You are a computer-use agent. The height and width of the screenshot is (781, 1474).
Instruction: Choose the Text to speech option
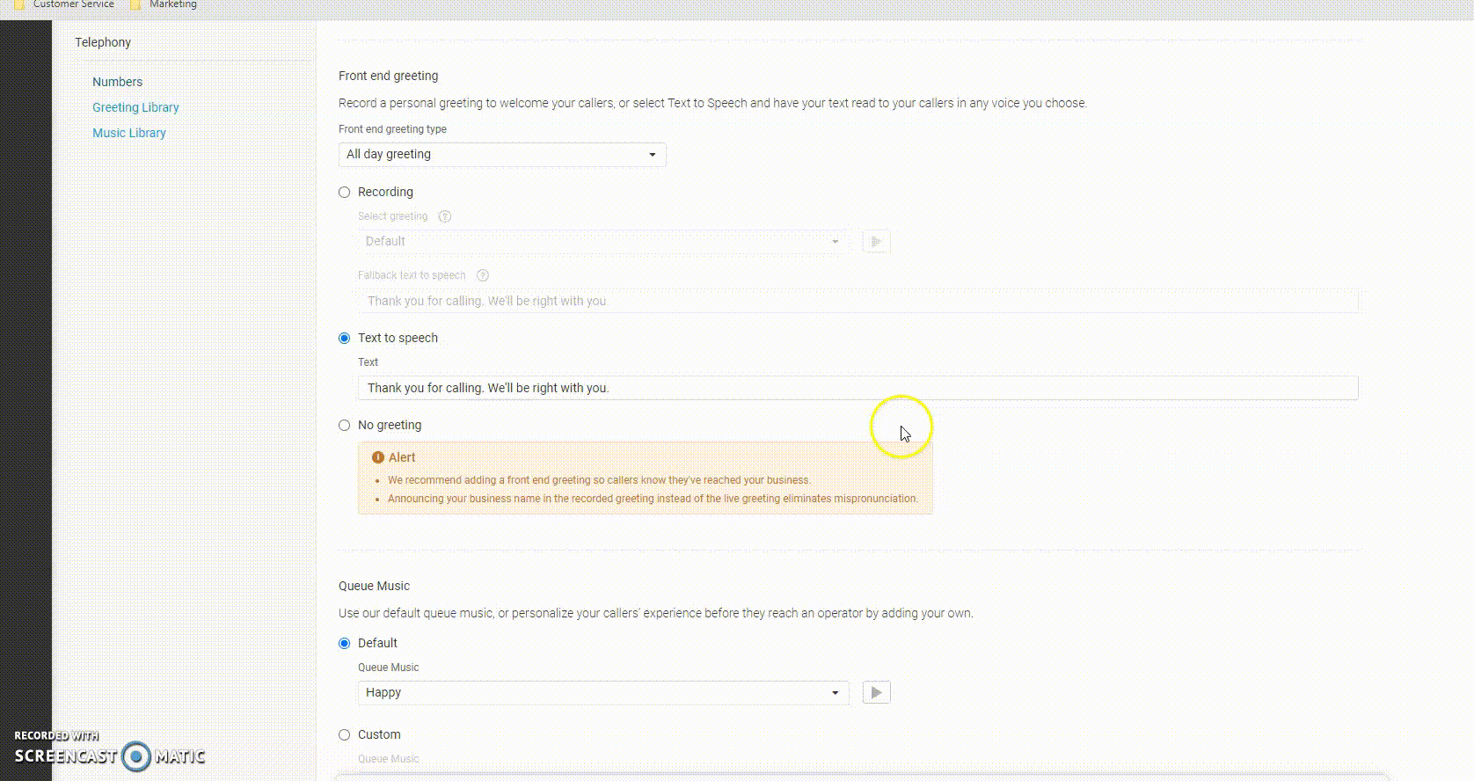[x=345, y=339]
